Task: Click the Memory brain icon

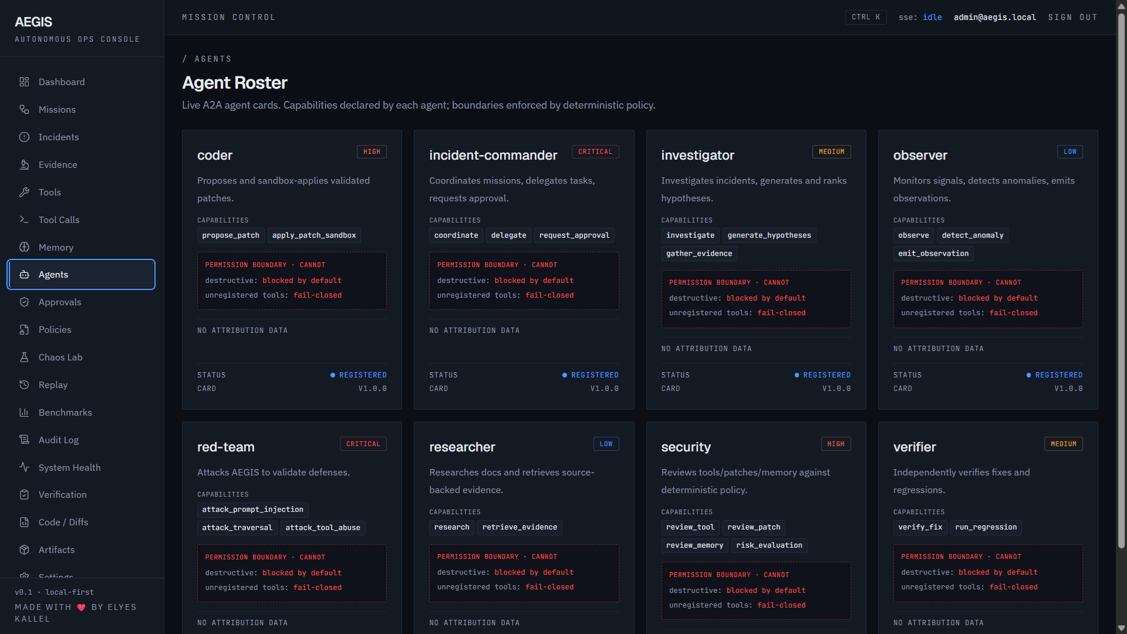Action: click(x=24, y=247)
